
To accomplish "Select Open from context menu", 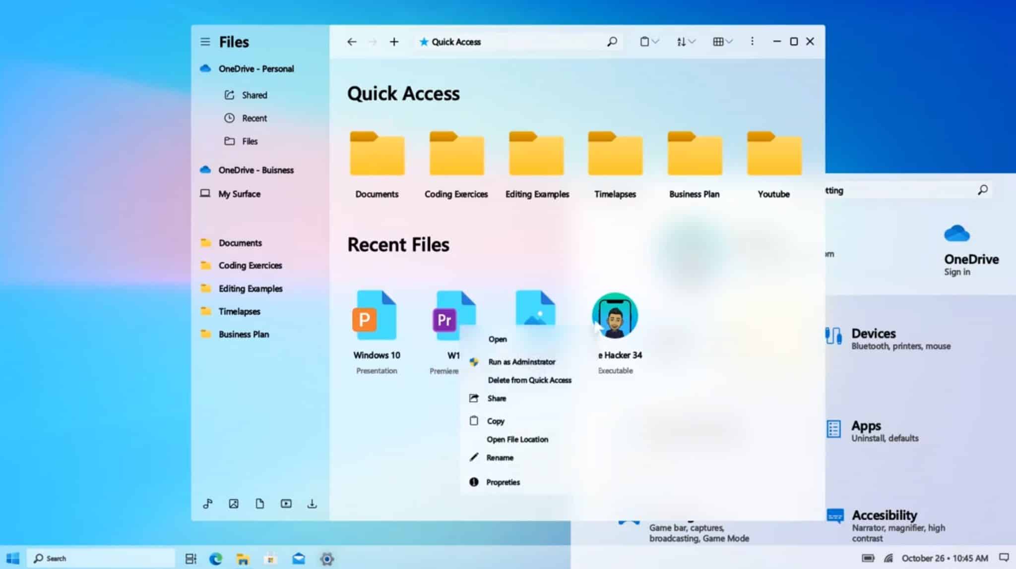I will [497, 339].
